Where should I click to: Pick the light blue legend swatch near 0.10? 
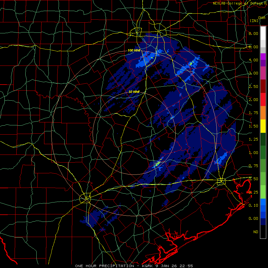(263, 202)
